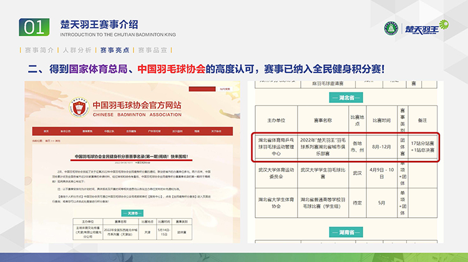Click the underlined article headline 中国羽毛球协会全民健身积分赛

[x=131, y=157]
